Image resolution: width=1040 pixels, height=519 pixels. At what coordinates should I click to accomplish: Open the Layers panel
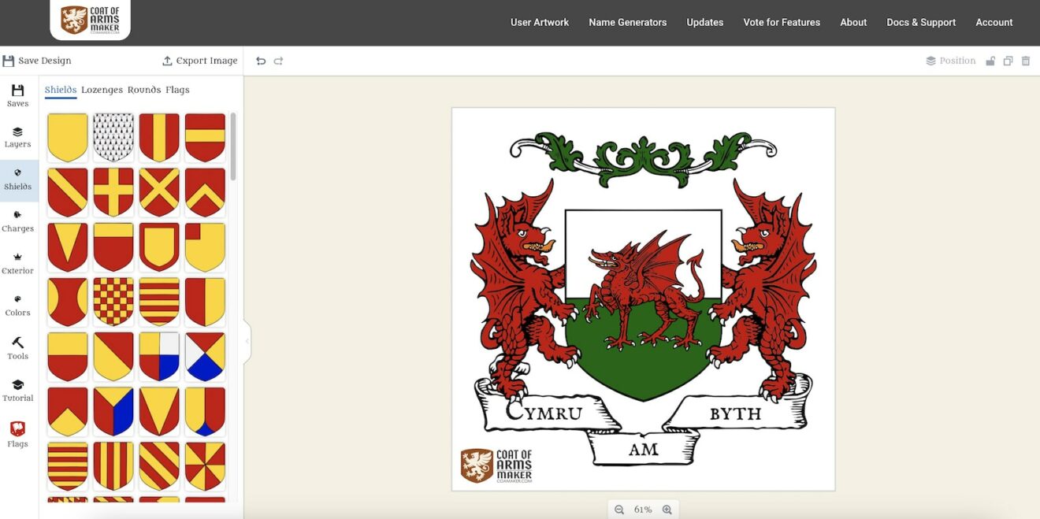[x=17, y=138]
